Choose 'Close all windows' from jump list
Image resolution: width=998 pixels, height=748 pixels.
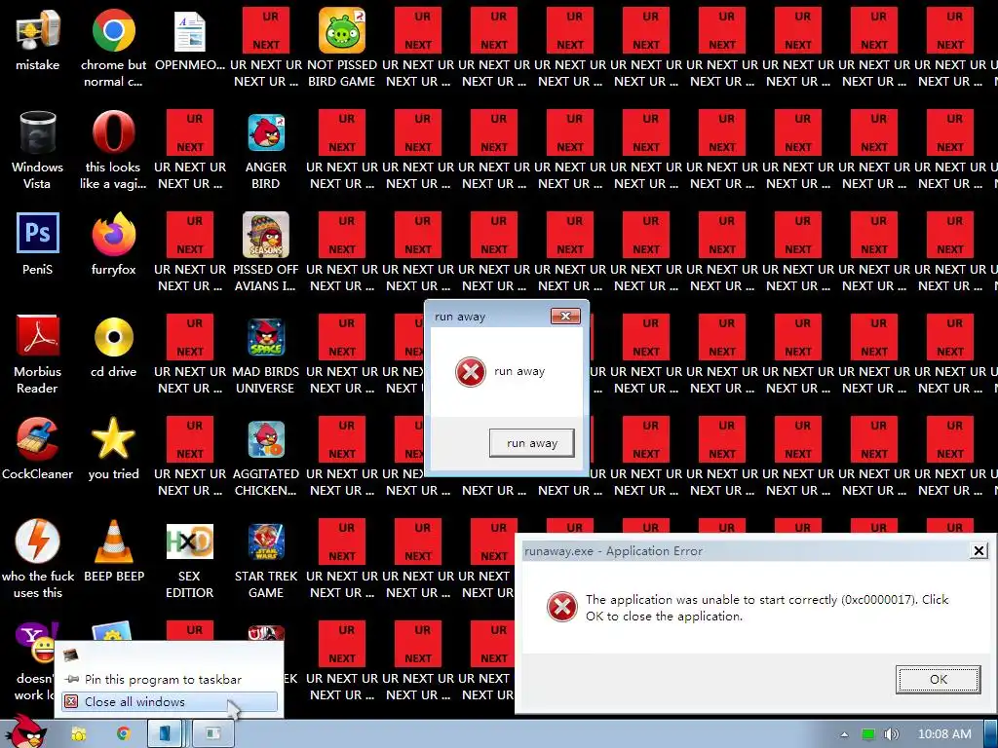click(170, 701)
